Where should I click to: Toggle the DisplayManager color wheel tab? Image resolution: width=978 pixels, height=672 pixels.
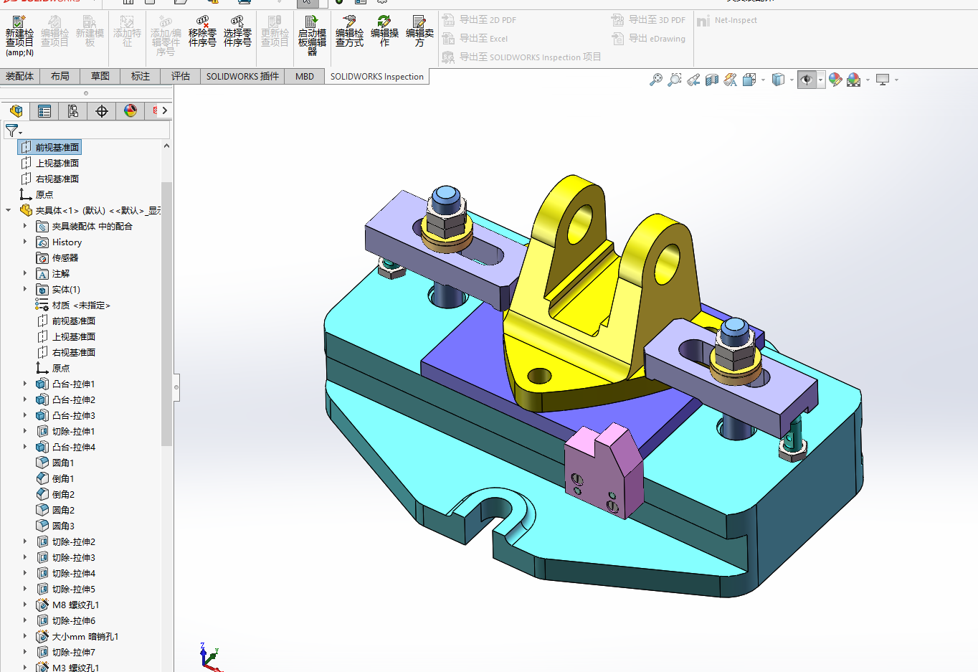tap(130, 111)
